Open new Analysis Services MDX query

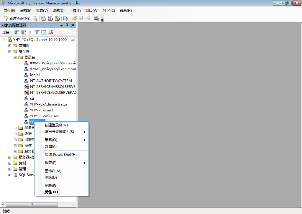44,19
